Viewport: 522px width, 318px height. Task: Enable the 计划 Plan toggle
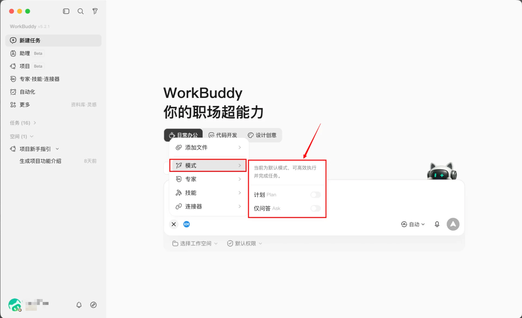(316, 195)
